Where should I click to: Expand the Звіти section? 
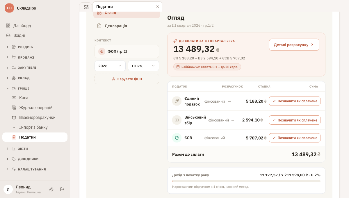coord(35,149)
